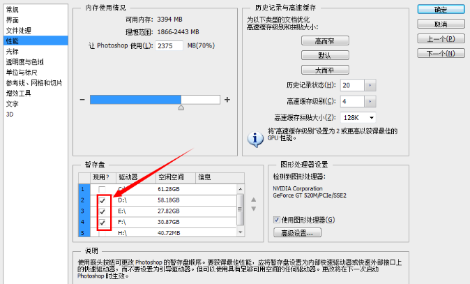Click the memory usage slider handle
This screenshot has height=284, width=470.
(x=181, y=108)
